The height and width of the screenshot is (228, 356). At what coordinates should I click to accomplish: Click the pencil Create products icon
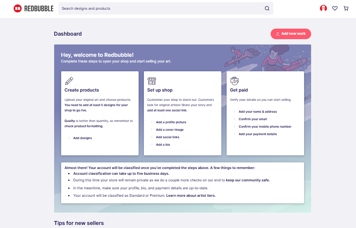tap(69, 81)
